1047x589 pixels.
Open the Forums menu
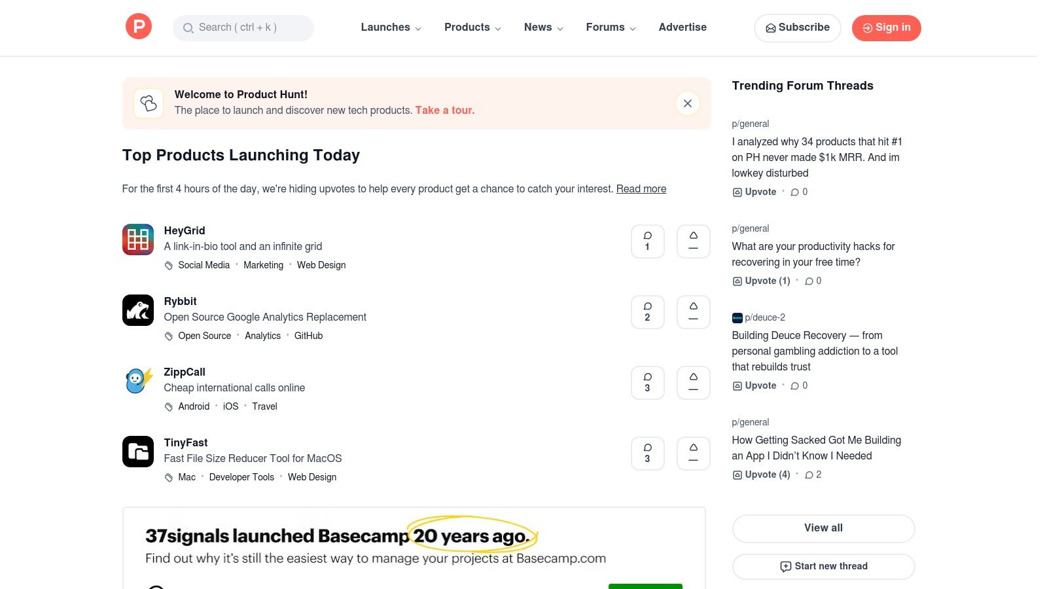click(610, 27)
